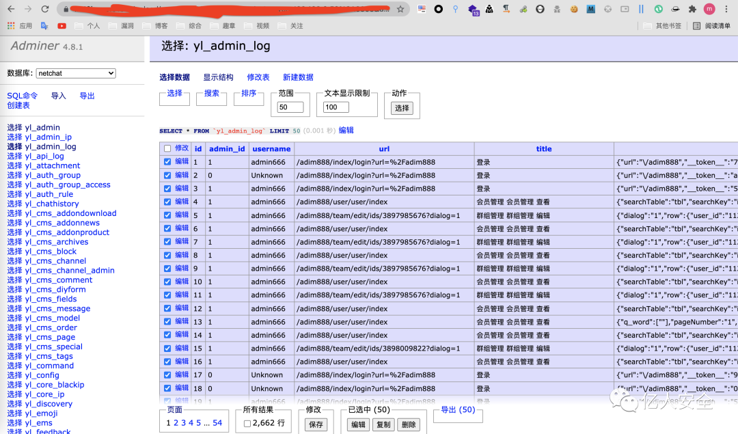
Task: Toggle the select-all checkbox in the table header
Action: click(167, 149)
